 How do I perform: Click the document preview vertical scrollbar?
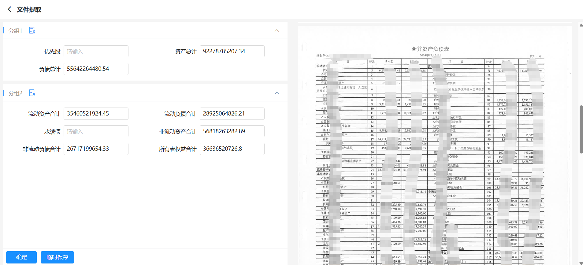click(x=581, y=129)
